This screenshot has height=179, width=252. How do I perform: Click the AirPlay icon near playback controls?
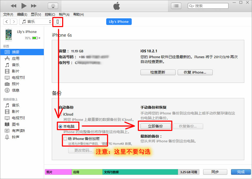53,6
